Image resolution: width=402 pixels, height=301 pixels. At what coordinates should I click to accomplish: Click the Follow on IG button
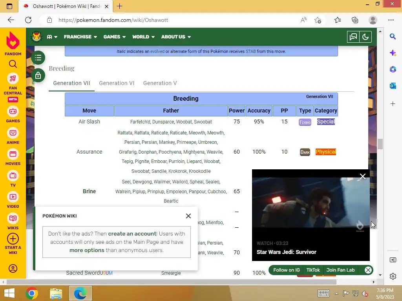(286, 270)
